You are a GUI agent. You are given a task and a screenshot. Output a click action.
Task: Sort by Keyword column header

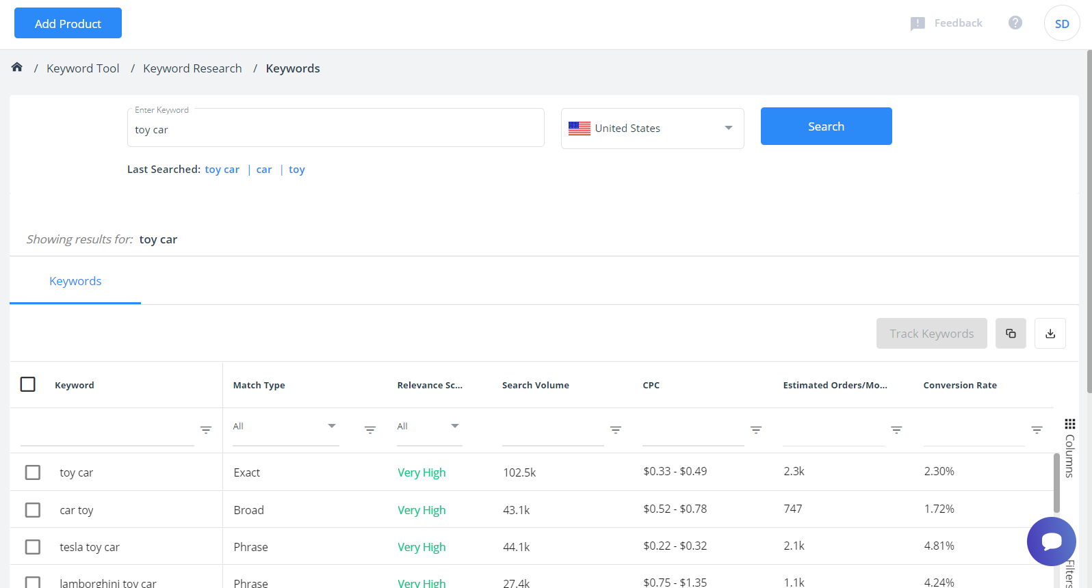(x=75, y=385)
